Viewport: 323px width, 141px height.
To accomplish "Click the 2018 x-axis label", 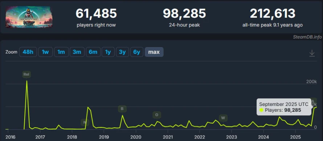I will pos(72,137).
